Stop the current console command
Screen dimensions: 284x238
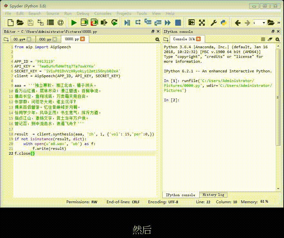click(263, 39)
